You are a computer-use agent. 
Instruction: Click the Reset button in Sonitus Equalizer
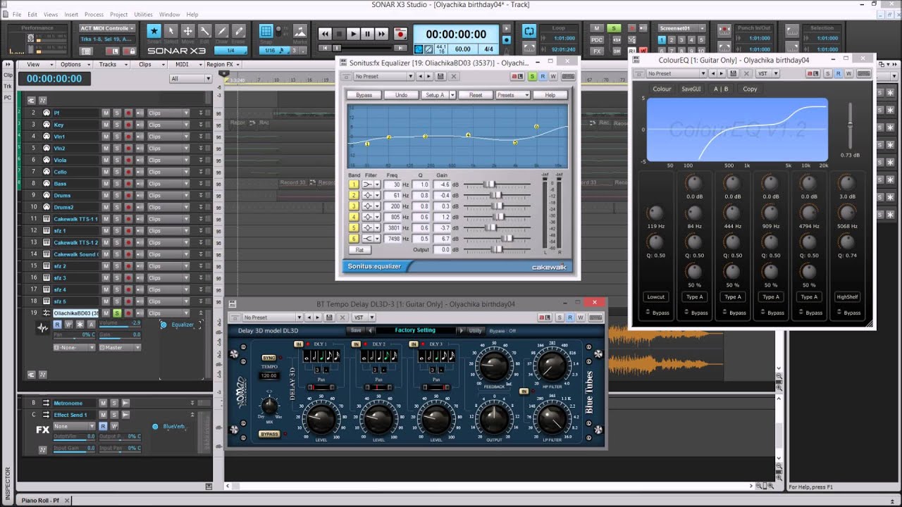coord(476,95)
